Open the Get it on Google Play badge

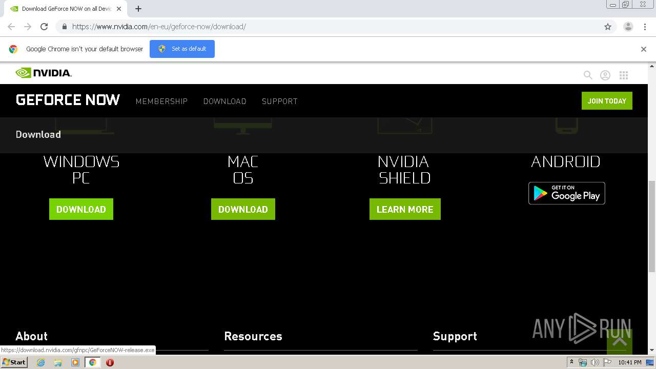point(567,193)
